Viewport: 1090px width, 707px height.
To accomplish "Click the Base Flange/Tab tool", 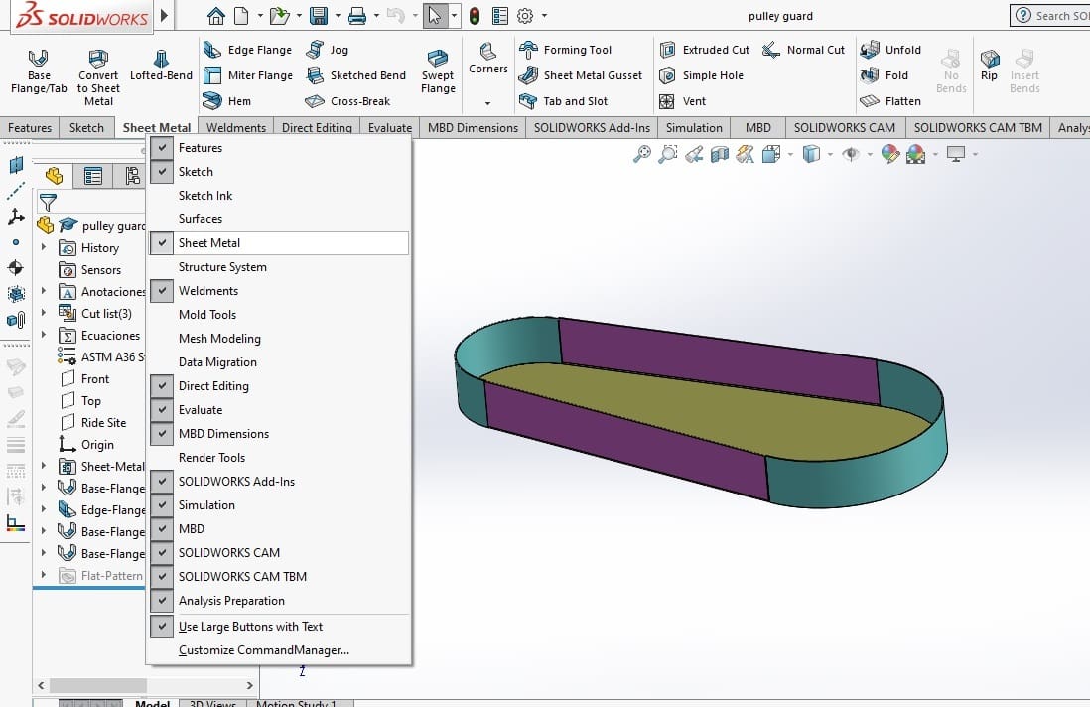I will click(39, 71).
